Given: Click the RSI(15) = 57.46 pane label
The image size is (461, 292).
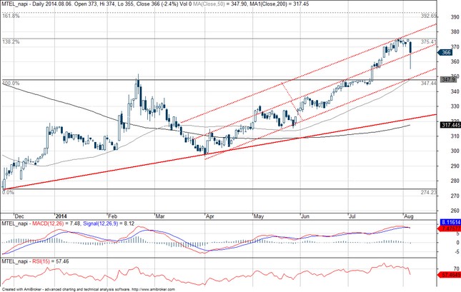Looking at the screenshot, I should point(51,261).
